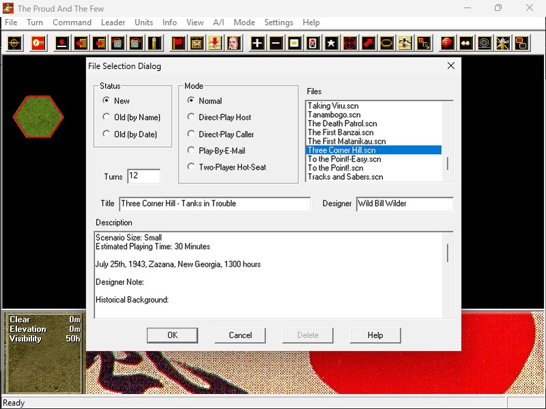
Task: Choose Two-Player Hot-Seat mode
Action: (191, 166)
